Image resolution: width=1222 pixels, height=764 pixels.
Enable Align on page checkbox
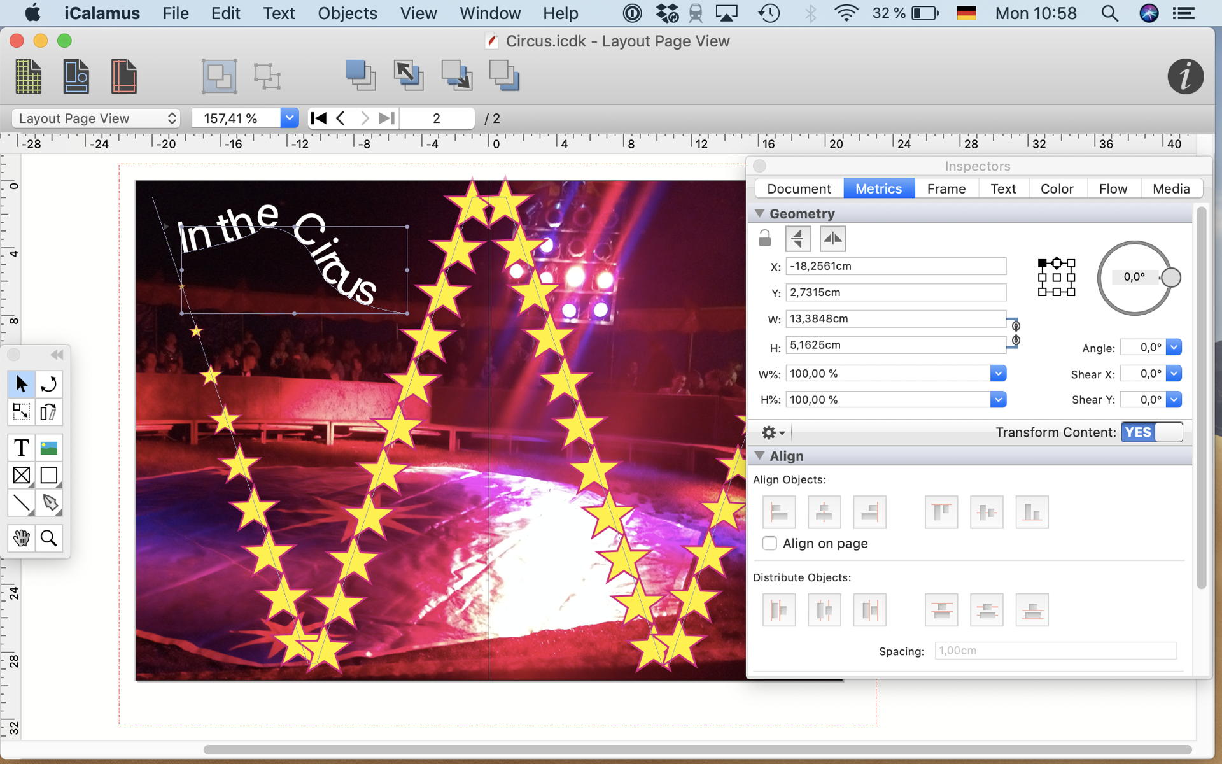[769, 543]
